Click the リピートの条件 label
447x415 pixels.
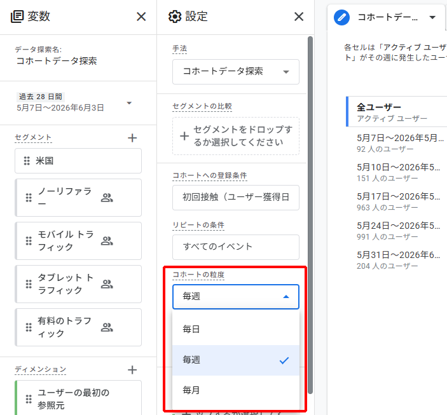click(198, 225)
